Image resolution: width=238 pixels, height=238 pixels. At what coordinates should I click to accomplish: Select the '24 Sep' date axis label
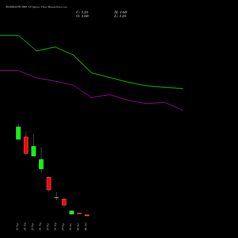(x=40, y=227)
